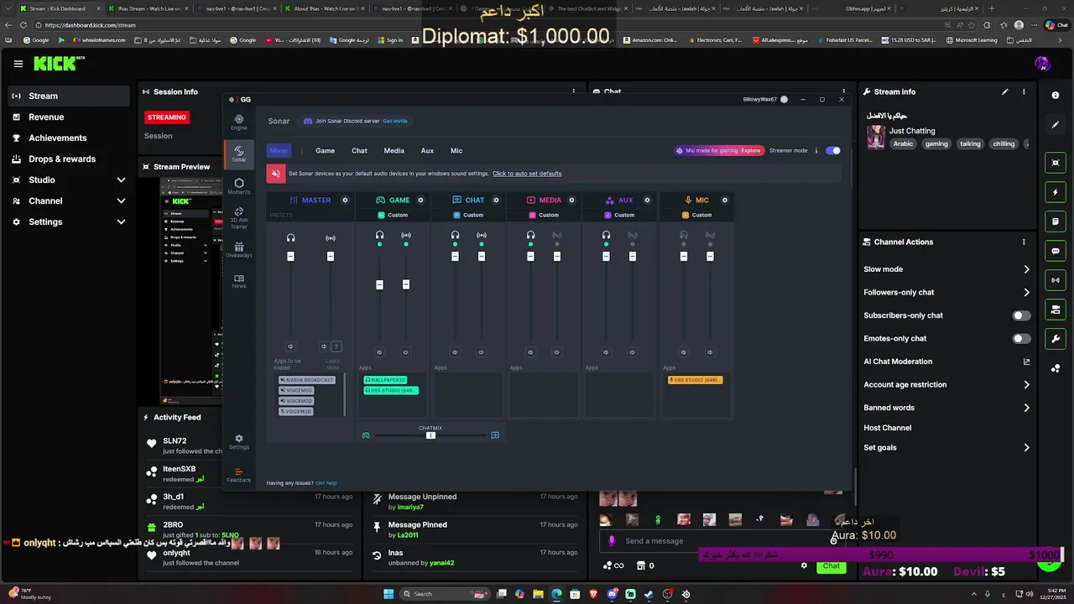Open Giveaways in the GG sidebar
This screenshot has width=1074, height=604.
tap(239, 250)
